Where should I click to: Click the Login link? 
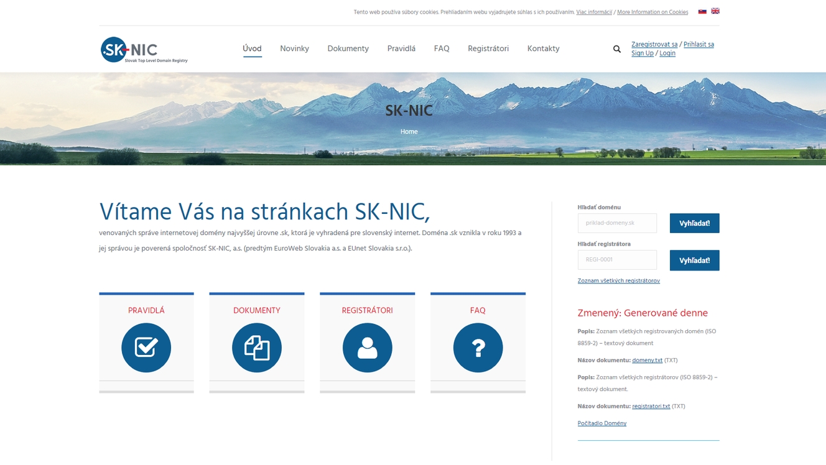pyautogui.click(x=667, y=53)
